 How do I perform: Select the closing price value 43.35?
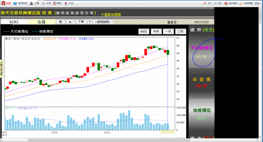pos(201,86)
